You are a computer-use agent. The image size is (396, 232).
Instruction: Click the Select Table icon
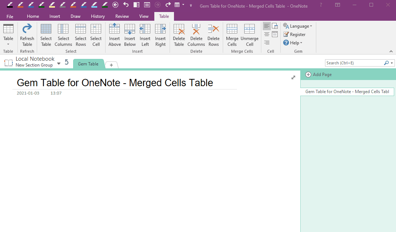point(46,35)
